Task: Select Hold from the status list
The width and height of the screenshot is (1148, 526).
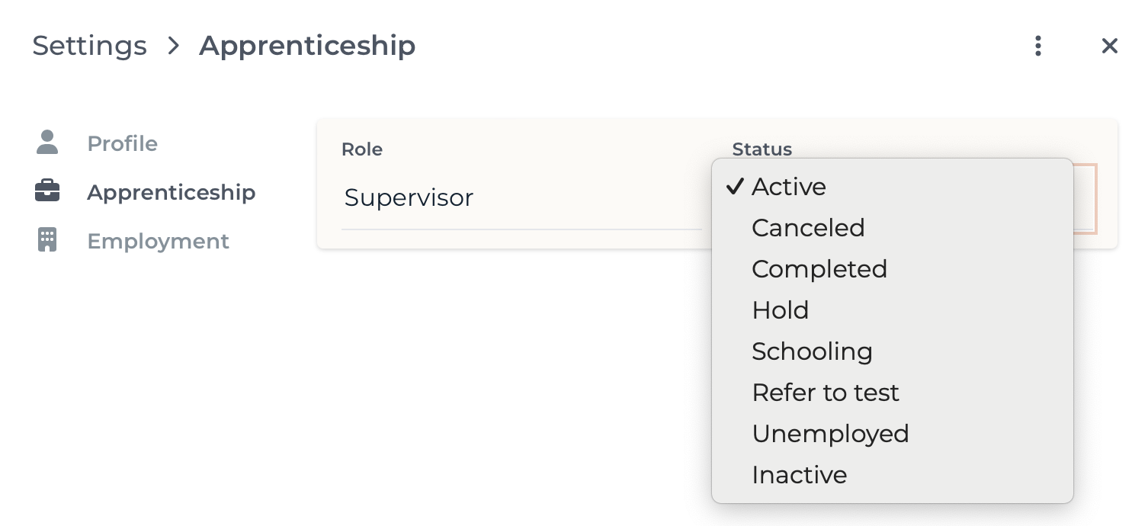Action: tap(781, 310)
